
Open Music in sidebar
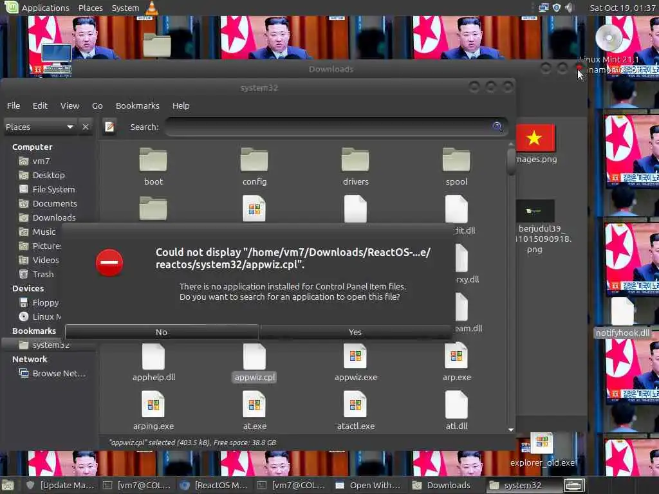point(37,232)
